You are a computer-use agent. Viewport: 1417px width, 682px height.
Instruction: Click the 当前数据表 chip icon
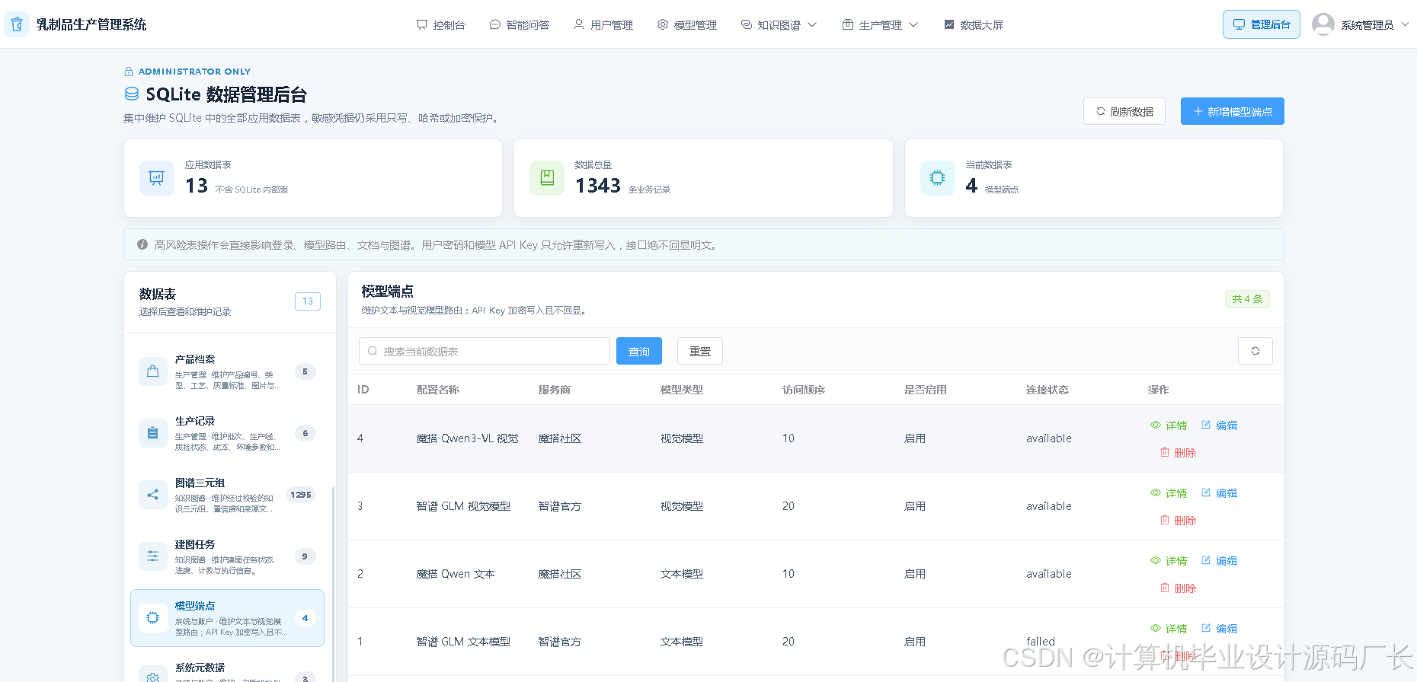pyautogui.click(x=938, y=178)
